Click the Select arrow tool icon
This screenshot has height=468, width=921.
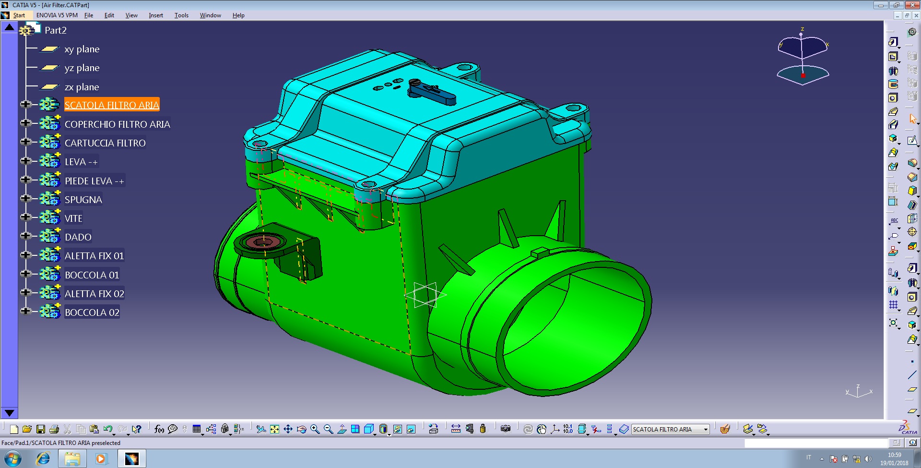pos(912,118)
